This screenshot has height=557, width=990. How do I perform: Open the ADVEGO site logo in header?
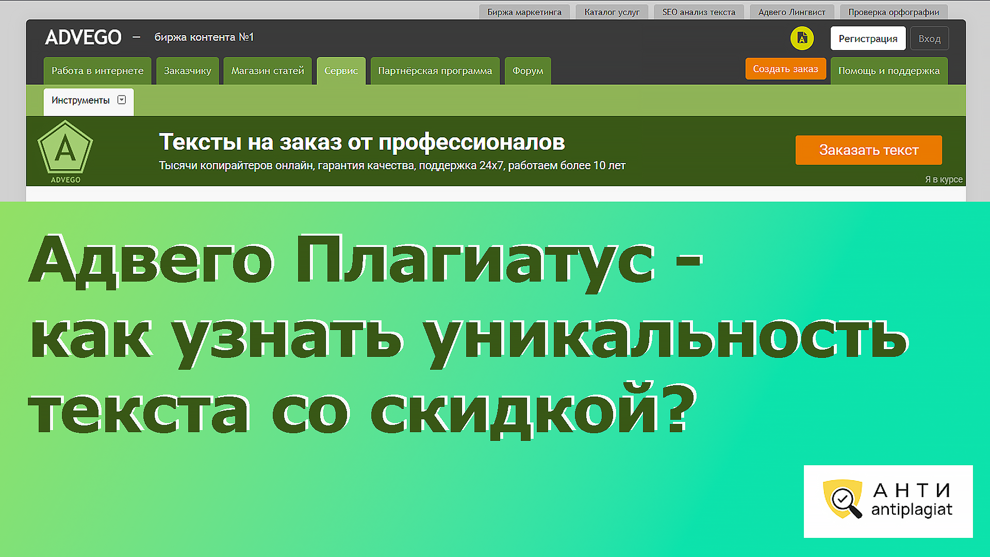(83, 37)
